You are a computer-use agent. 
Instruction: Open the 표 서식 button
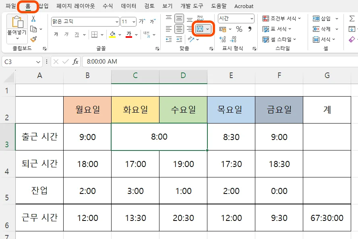point(277,29)
